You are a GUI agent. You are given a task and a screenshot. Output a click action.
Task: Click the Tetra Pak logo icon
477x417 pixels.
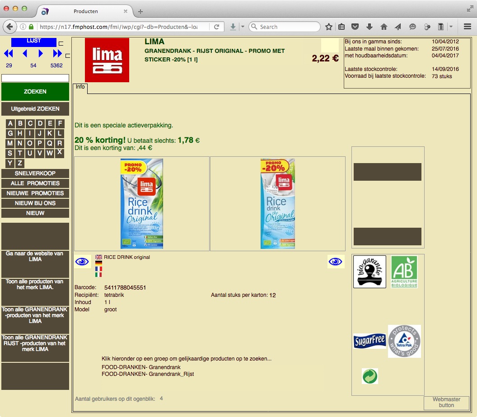[x=404, y=341]
